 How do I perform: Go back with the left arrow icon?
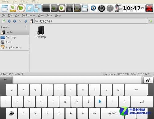(9, 21)
